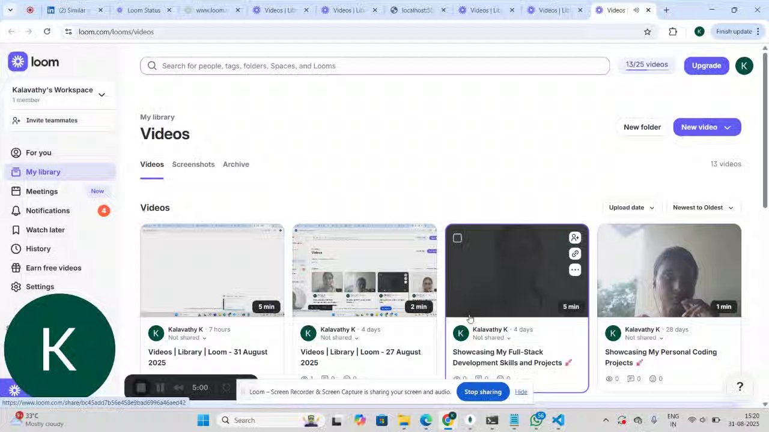769x432 pixels.
Task: Open File Explorer from the taskbar
Action: (x=404, y=420)
